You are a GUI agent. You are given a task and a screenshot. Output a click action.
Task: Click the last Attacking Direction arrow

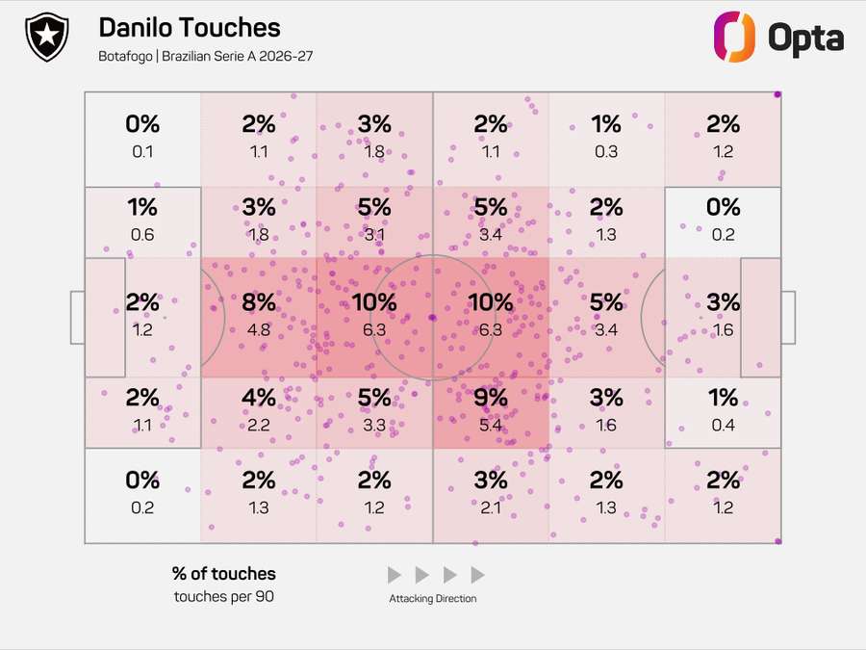(477, 575)
